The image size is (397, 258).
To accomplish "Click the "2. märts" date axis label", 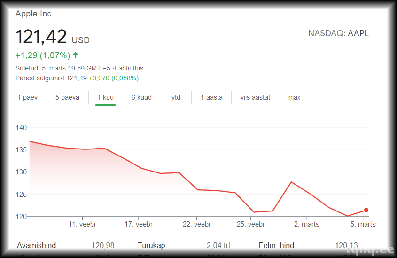I will point(307,224).
